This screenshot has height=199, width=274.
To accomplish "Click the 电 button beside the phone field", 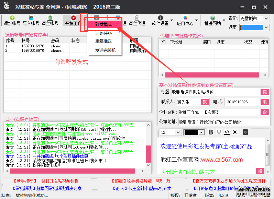I will (265, 102).
